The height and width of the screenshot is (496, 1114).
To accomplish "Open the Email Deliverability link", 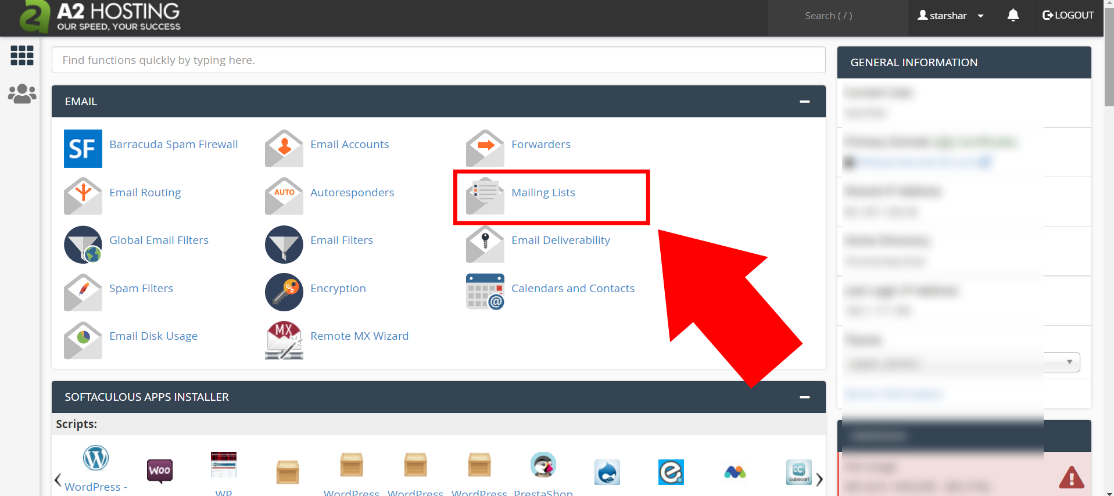I will [561, 240].
